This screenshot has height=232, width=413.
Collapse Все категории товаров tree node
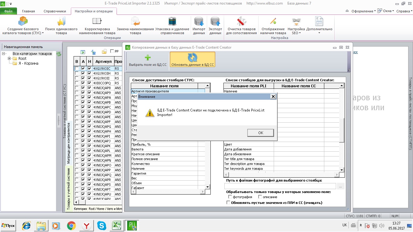[x=4, y=54]
